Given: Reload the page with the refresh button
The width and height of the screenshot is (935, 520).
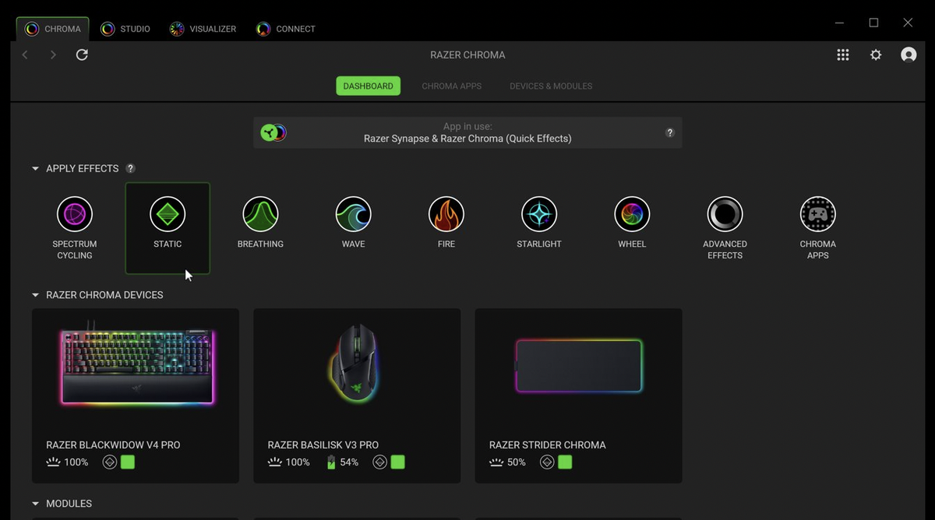Looking at the screenshot, I should pos(81,54).
